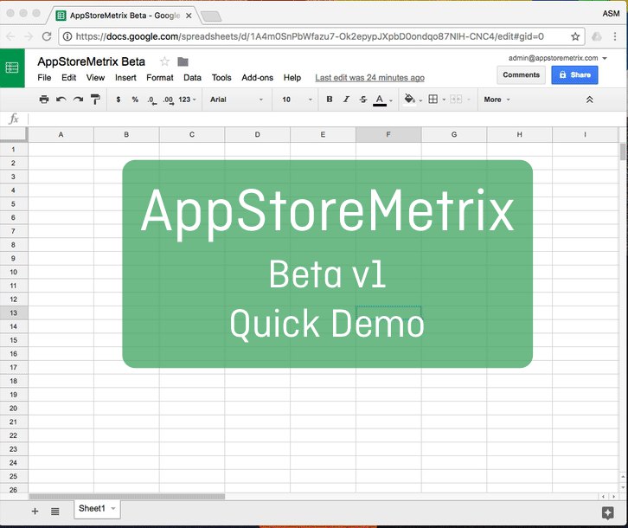Image resolution: width=628 pixels, height=528 pixels.
Task: Open the Help menu
Action: click(x=292, y=77)
